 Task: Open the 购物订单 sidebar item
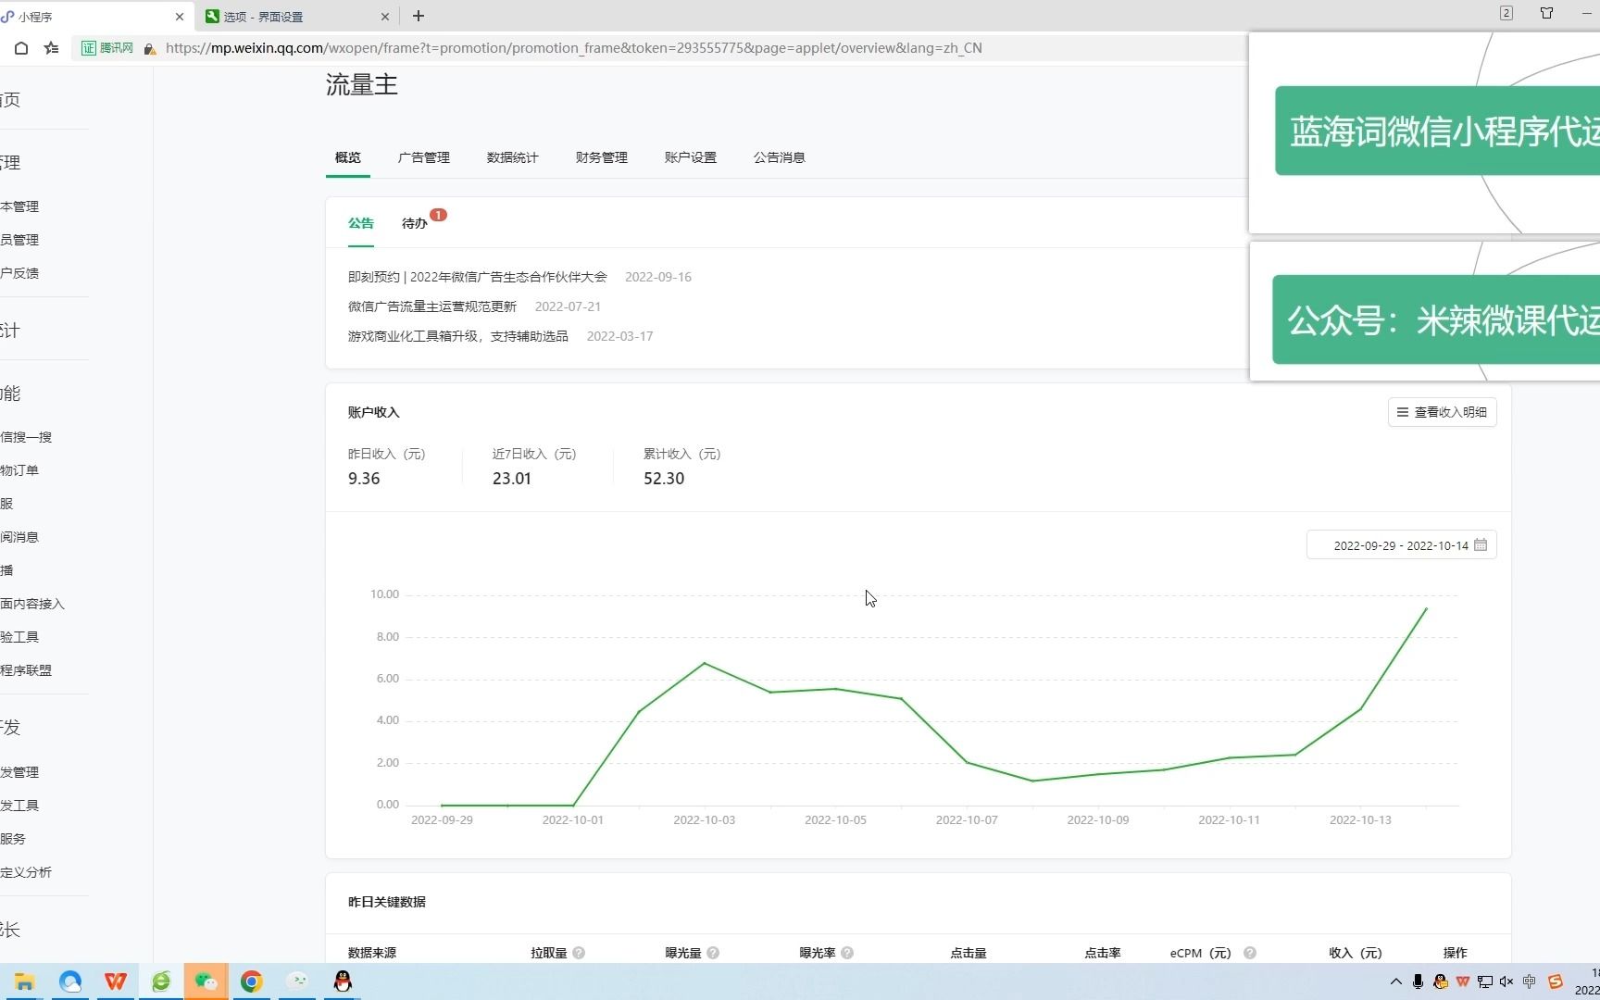(x=20, y=470)
